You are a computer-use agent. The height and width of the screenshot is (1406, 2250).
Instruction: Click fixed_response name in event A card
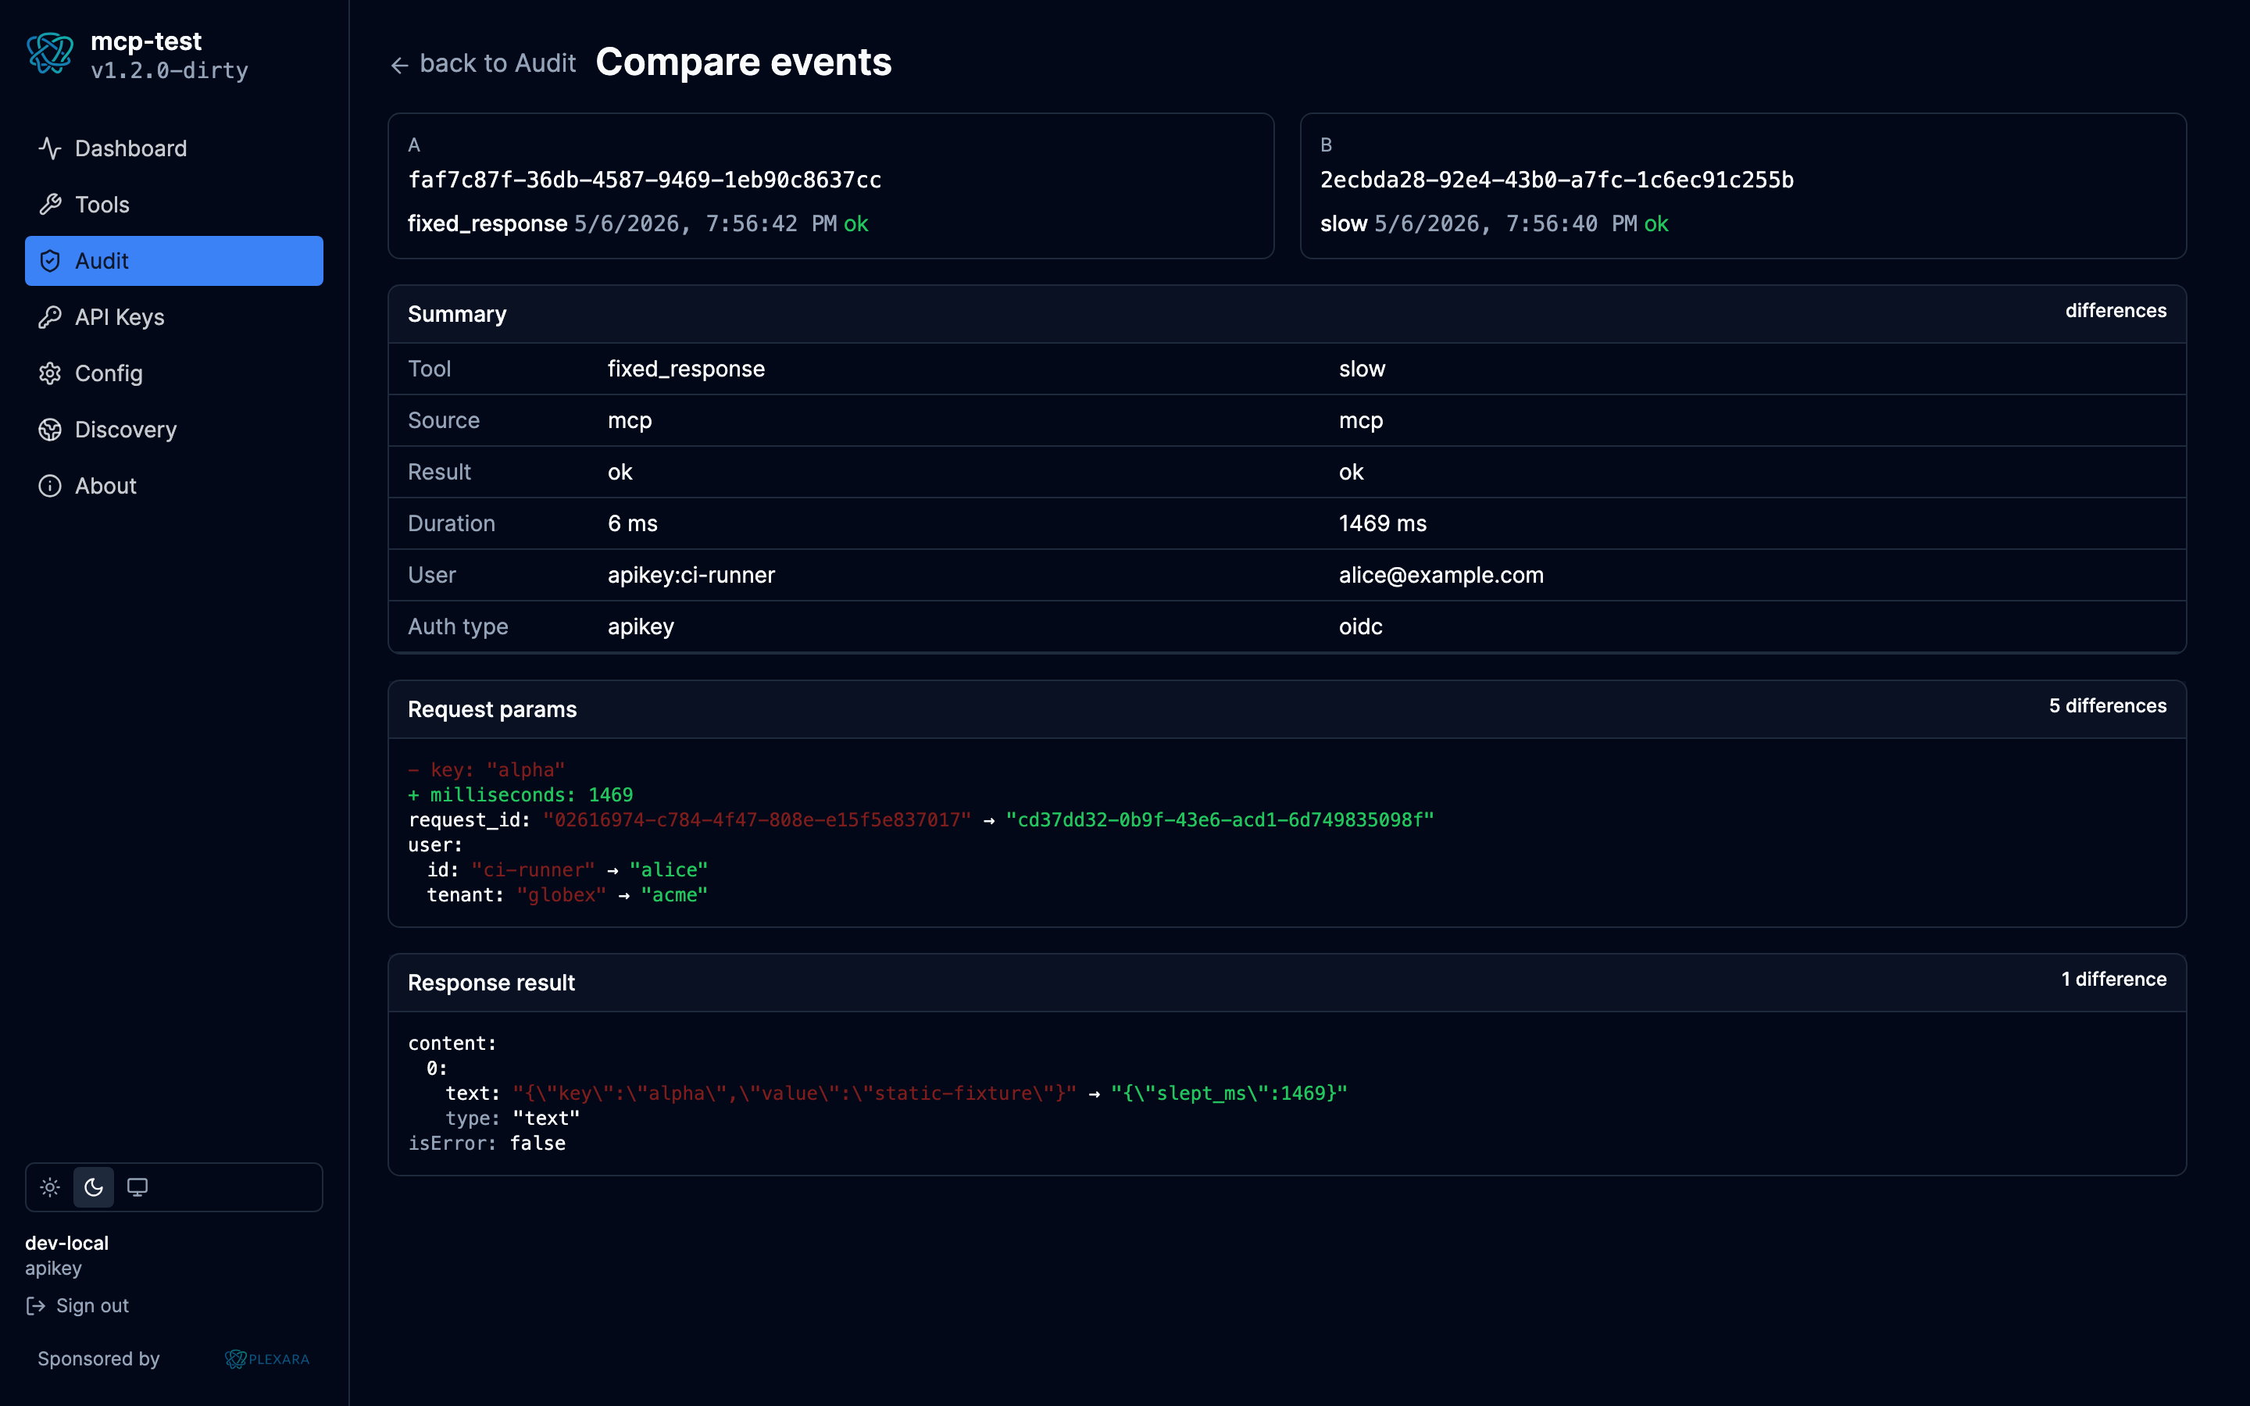coord(487,224)
